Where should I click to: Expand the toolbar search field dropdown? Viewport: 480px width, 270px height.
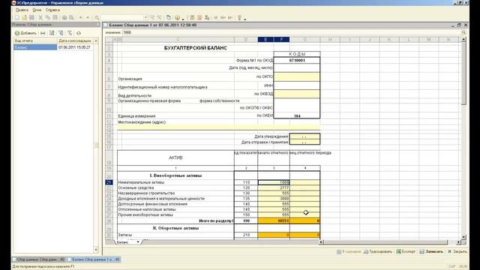point(145,18)
